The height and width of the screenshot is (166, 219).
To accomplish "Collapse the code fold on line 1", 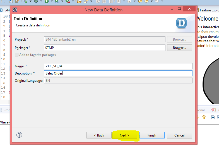I will click(x=7, y=17).
